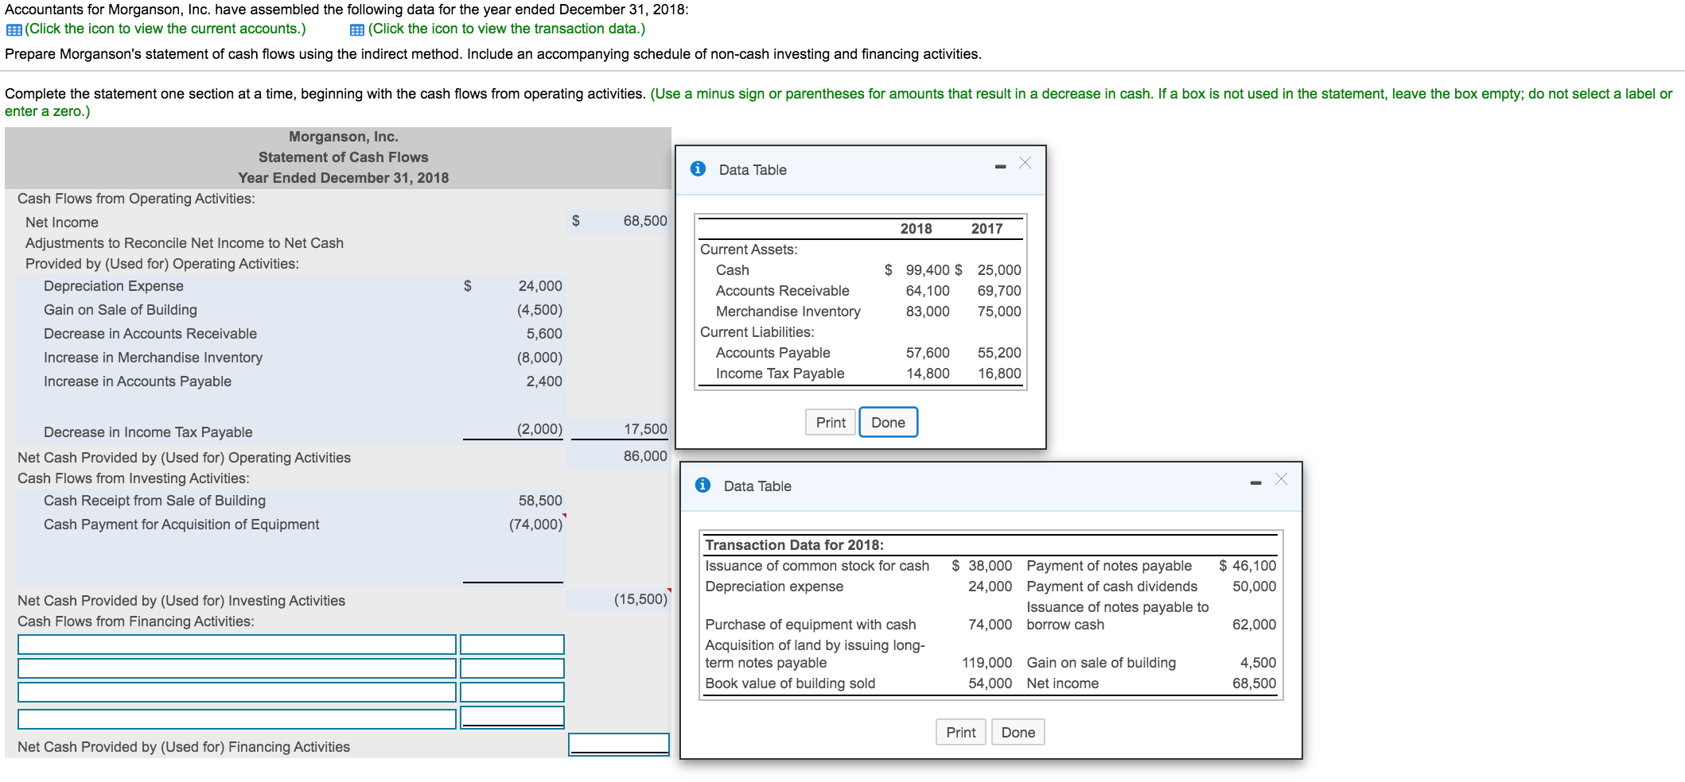Viewport: 1685px width, 782px height.
Task: Click Acquisition of land 119,000 value
Action: tap(987, 663)
